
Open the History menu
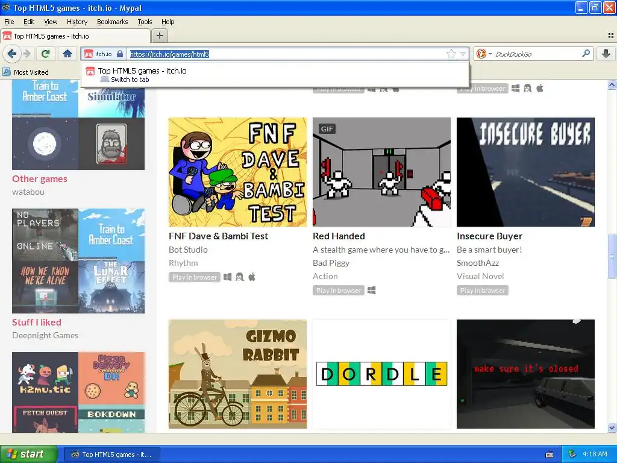coord(77,22)
